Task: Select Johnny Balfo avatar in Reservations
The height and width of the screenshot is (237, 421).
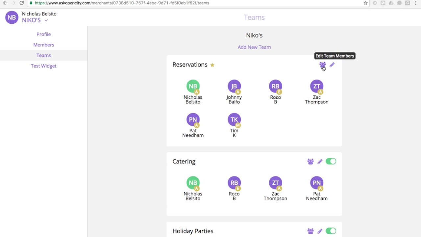Action: pyautogui.click(x=234, y=86)
